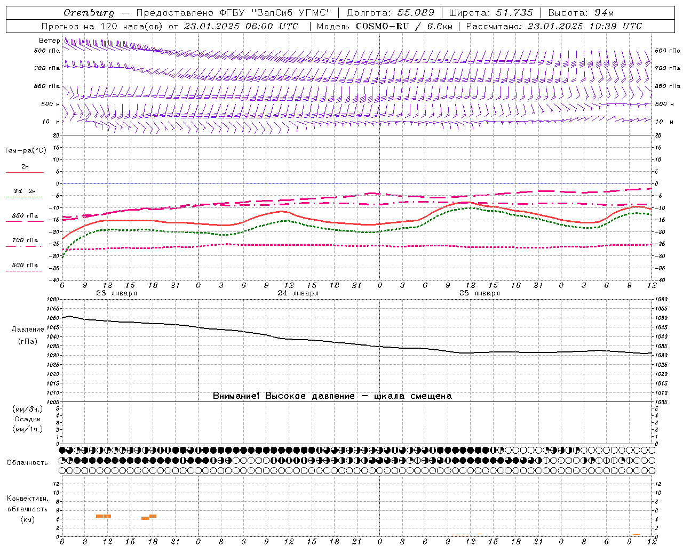Click the 'Ветер' wind panel label
This screenshot has width=683, height=546.
coord(50,41)
